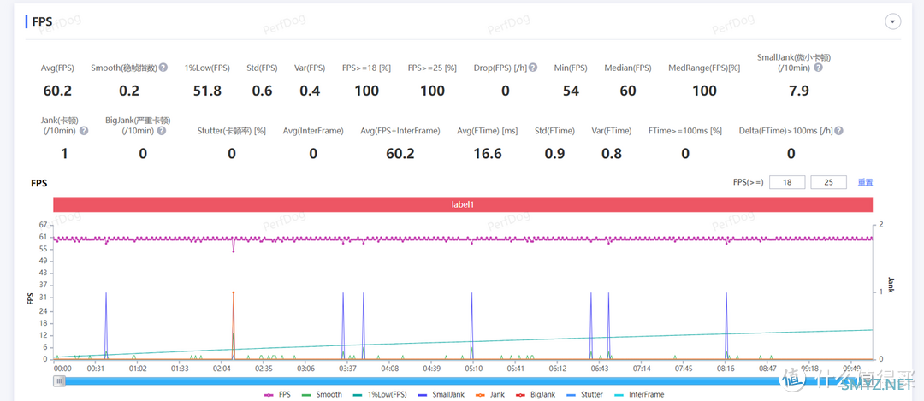Show SmallJank(微小卡顿) help tooltip icon

coord(818,68)
